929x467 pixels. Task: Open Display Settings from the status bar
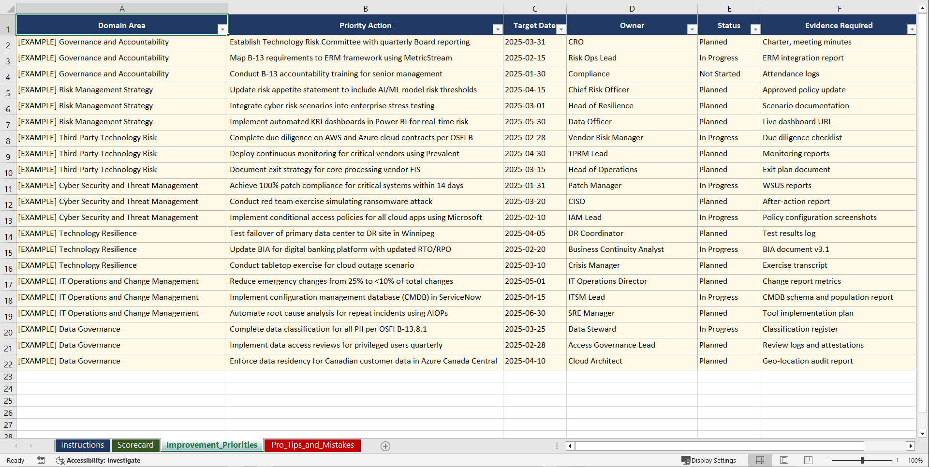(x=709, y=460)
